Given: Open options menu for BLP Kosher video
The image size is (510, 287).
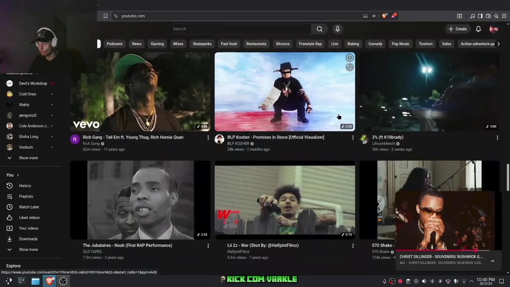Looking at the screenshot, I should 353,138.
